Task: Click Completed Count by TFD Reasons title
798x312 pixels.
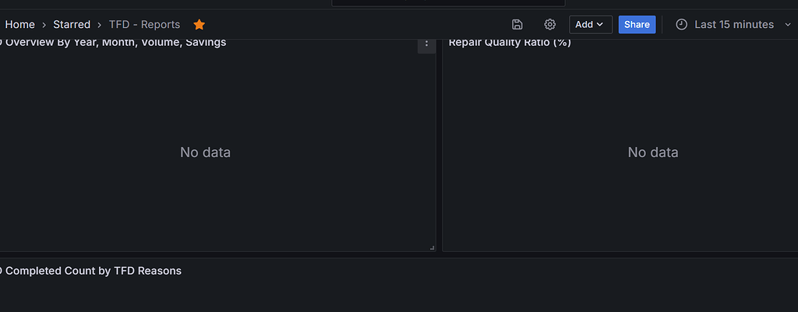Action: click(93, 271)
